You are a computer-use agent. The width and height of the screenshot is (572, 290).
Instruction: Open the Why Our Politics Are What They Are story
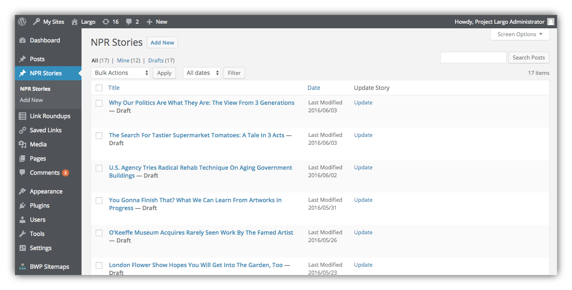[x=202, y=103]
